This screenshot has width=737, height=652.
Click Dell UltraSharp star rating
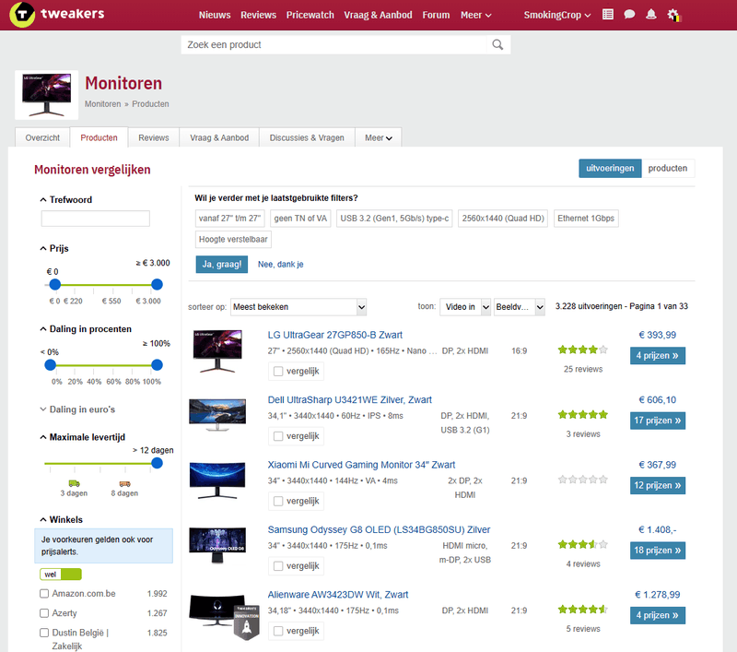(583, 414)
